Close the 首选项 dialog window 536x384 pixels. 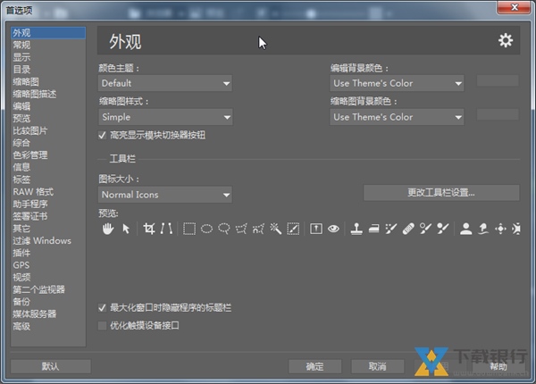pos(515,7)
